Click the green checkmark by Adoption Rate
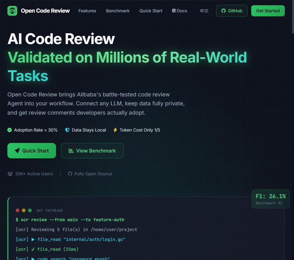This screenshot has height=260, width=294. (10, 130)
